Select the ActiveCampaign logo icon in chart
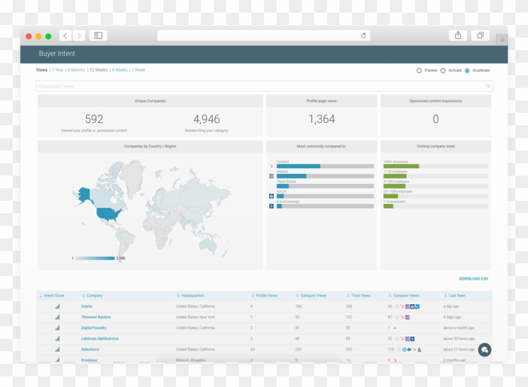Viewport: 528px width, 387px height. pos(271,205)
